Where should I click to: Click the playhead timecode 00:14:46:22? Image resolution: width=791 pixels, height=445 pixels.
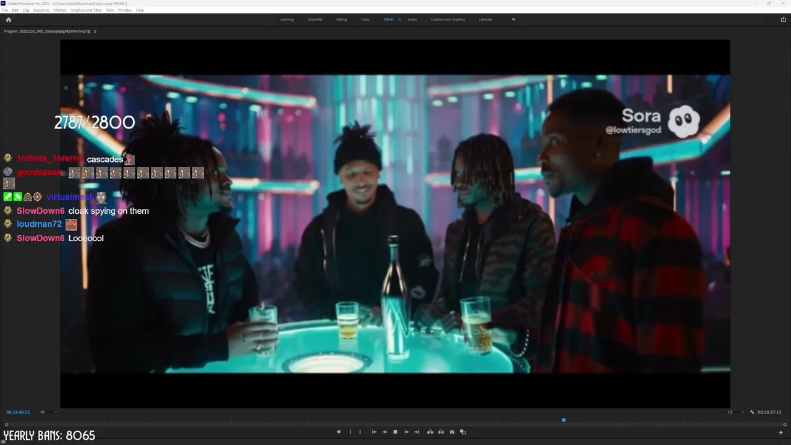pos(18,412)
